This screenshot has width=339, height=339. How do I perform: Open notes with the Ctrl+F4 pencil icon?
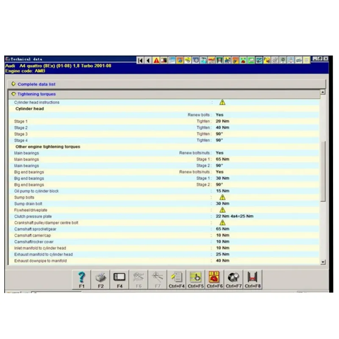point(176,279)
